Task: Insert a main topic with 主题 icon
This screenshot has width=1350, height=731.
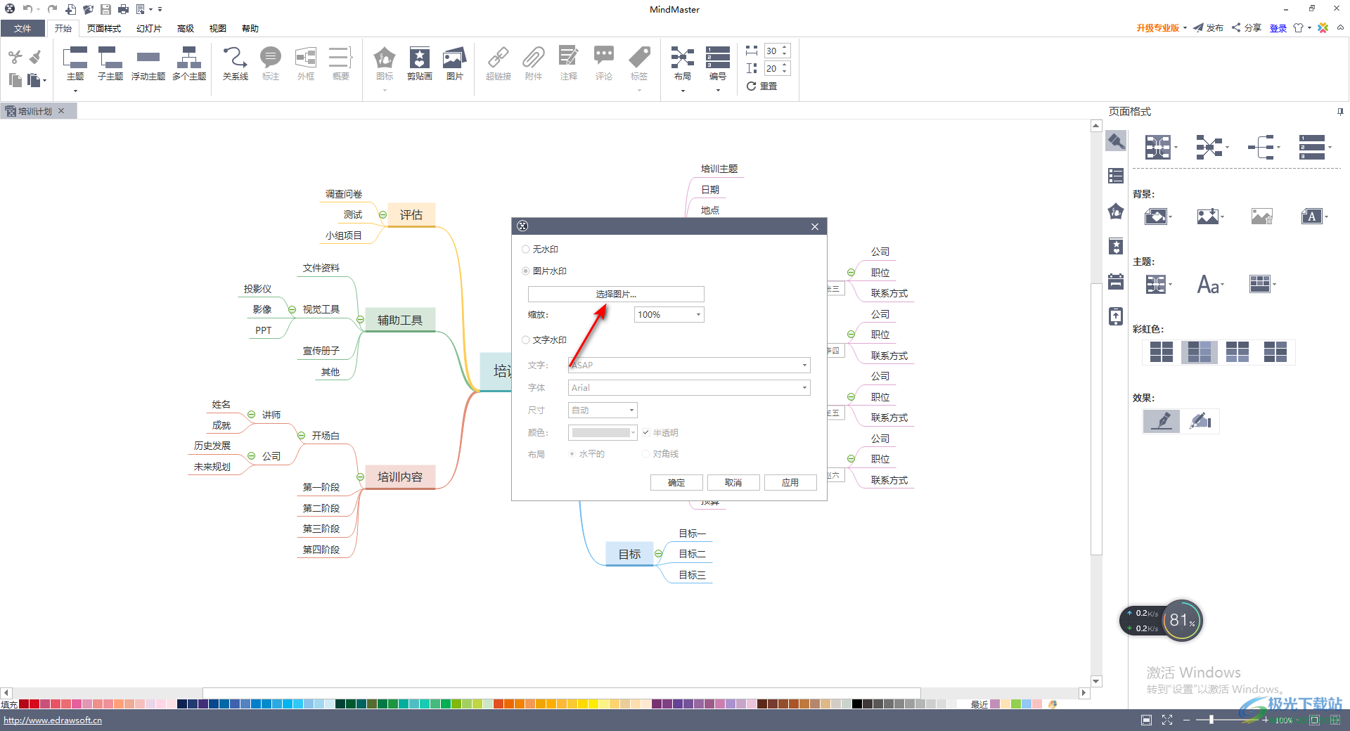Action: (x=75, y=63)
